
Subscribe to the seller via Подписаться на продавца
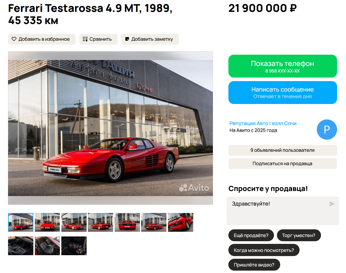(283, 164)
